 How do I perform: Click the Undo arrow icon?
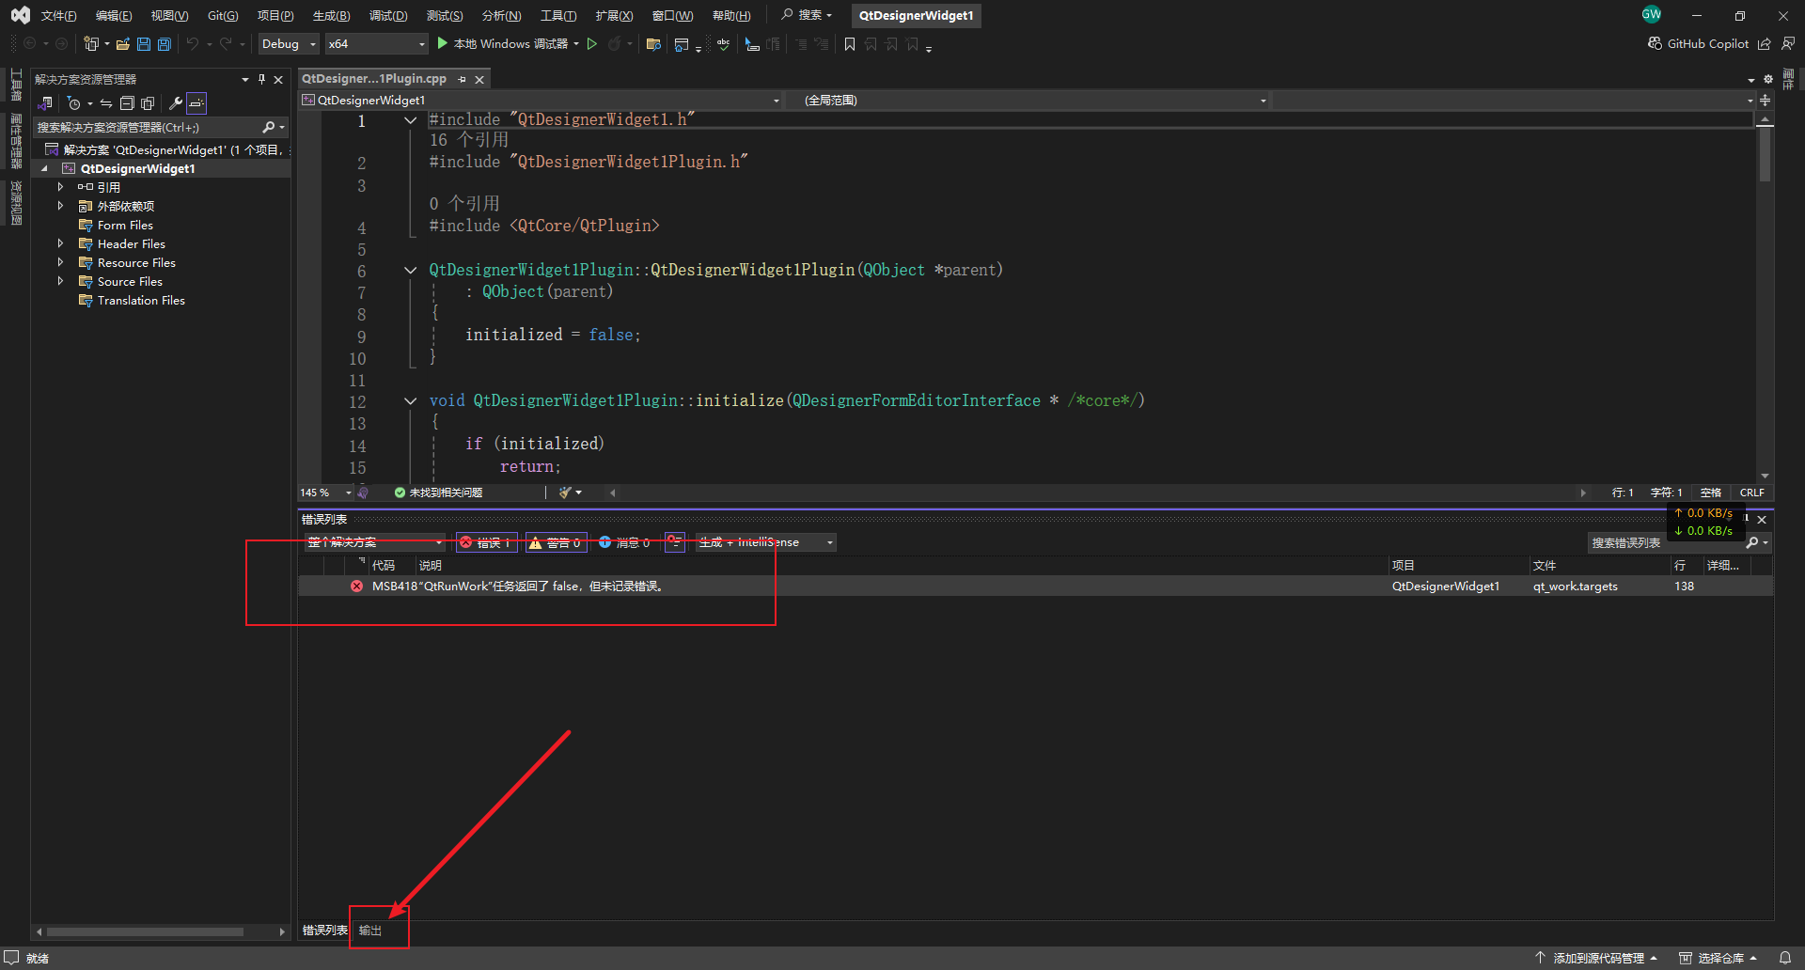click(193, 44)
